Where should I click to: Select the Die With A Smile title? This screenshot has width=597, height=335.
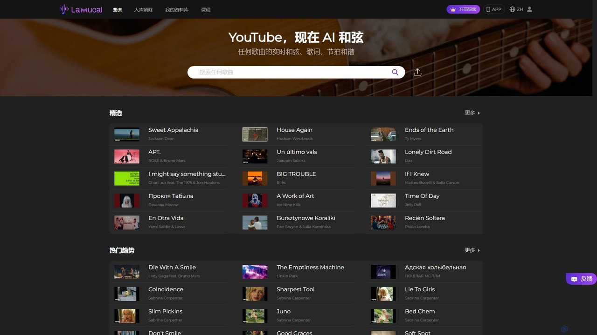click(172, 267)
